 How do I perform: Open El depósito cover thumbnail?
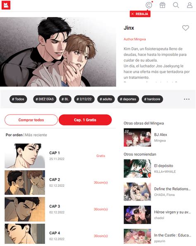137,169
